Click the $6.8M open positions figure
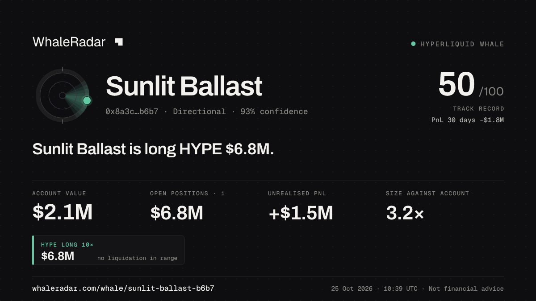The width and height of the screenshot is (536, 301). coord(177,213)
